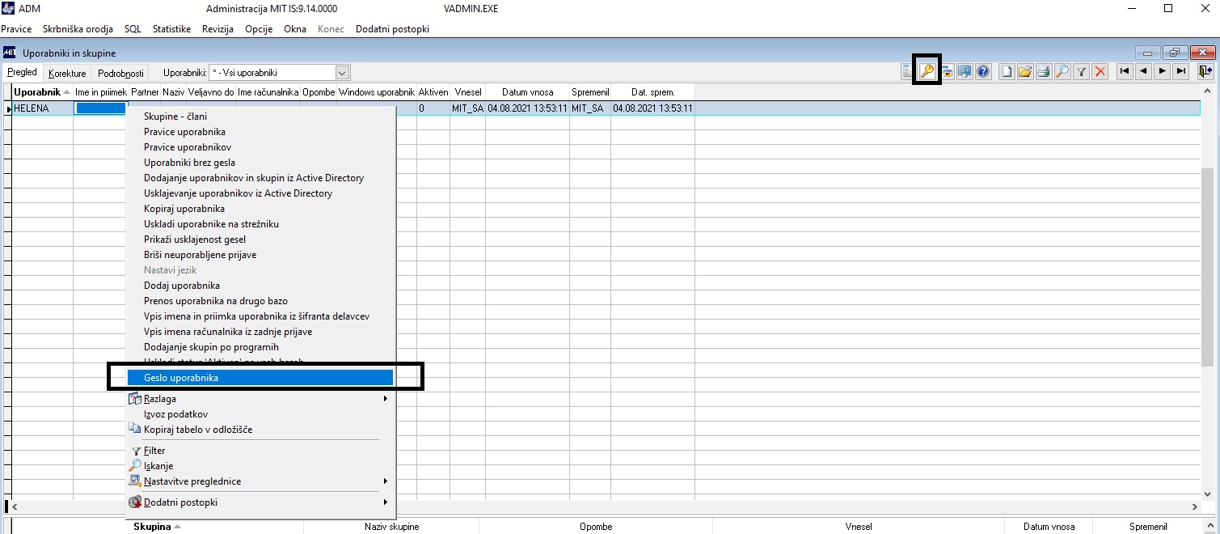Open the Statistike menu
Viewport: 1220px width, 534px height.
pos(171,29)
